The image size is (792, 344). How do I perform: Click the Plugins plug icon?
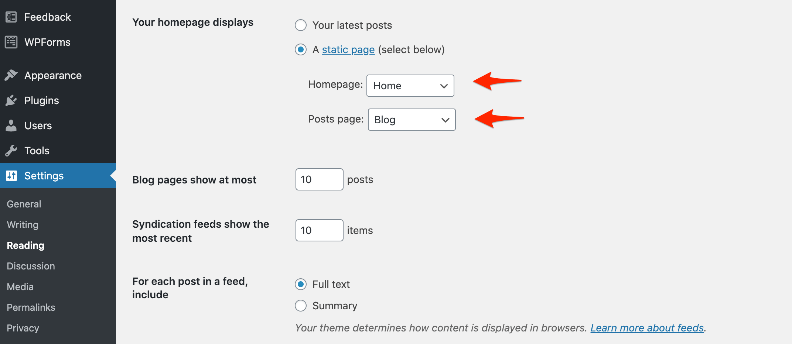11,100
